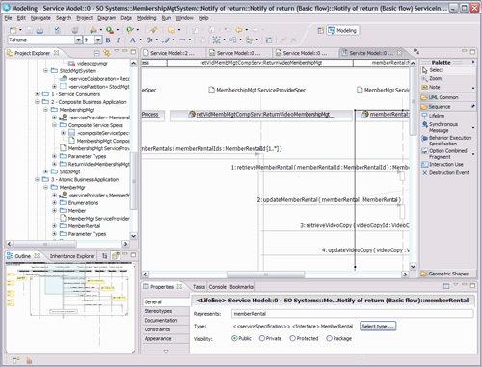482x367 pixels.
Task: Click the Print toolbar icon
Action: tap(40, 30)
